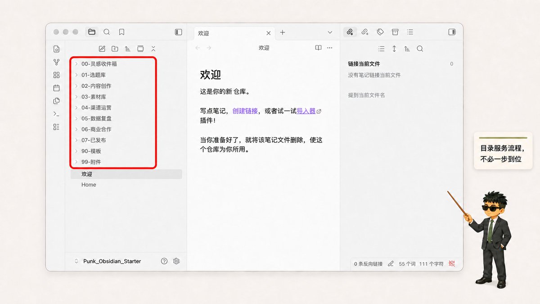Close the 欢迎 tab

pos(269,33)
